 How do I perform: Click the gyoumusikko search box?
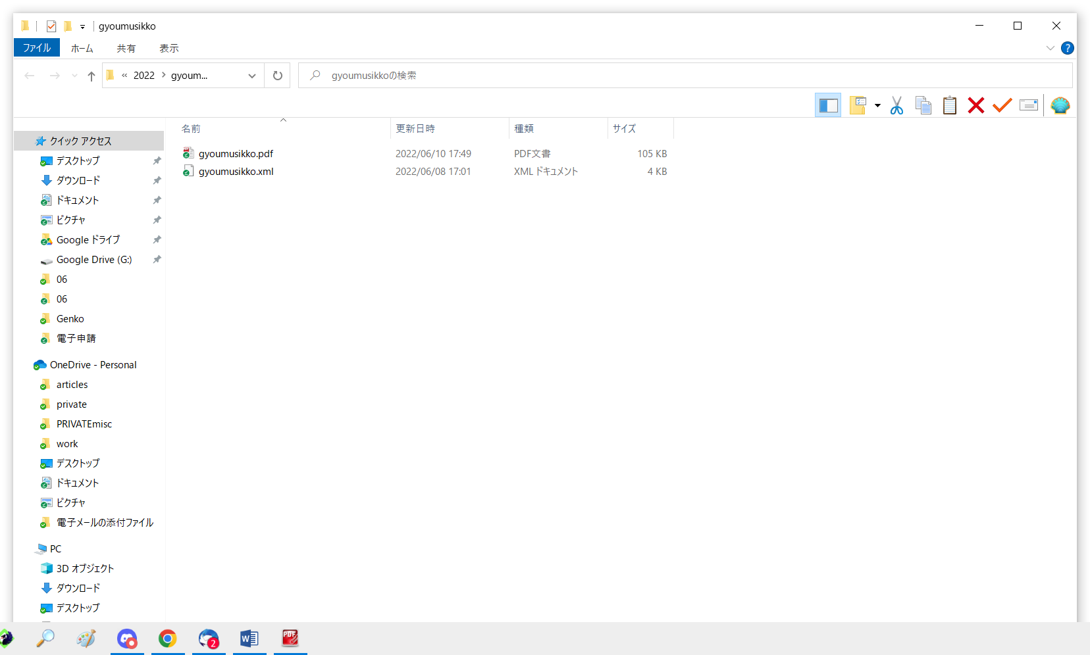click(x=685, y=76)
